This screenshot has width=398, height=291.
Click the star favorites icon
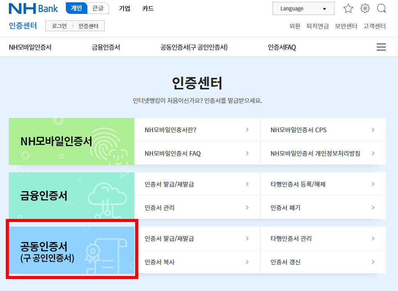click(348, 8)
